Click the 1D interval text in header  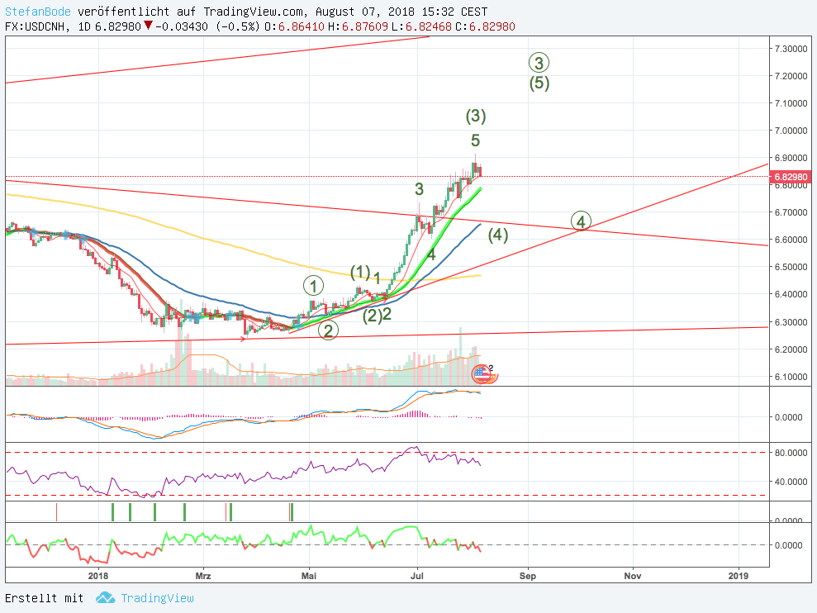(84, 26)
